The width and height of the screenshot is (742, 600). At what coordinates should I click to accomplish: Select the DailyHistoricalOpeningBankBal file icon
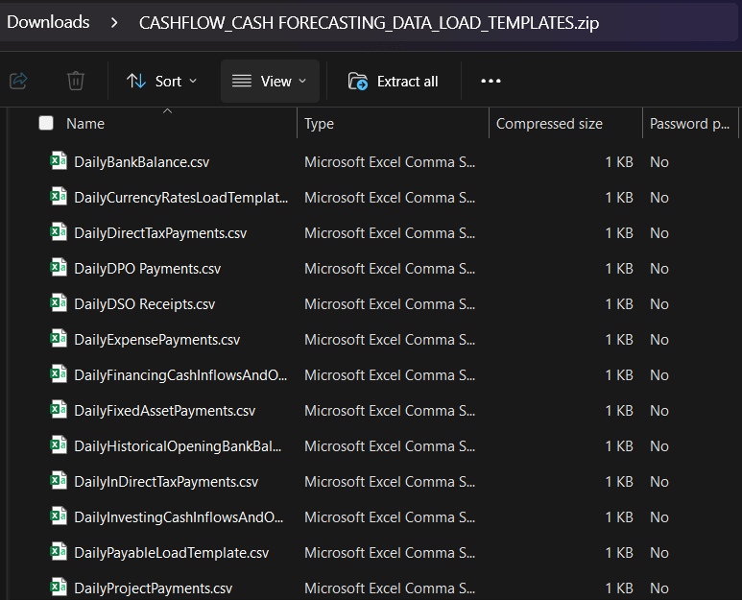(59, 444)
